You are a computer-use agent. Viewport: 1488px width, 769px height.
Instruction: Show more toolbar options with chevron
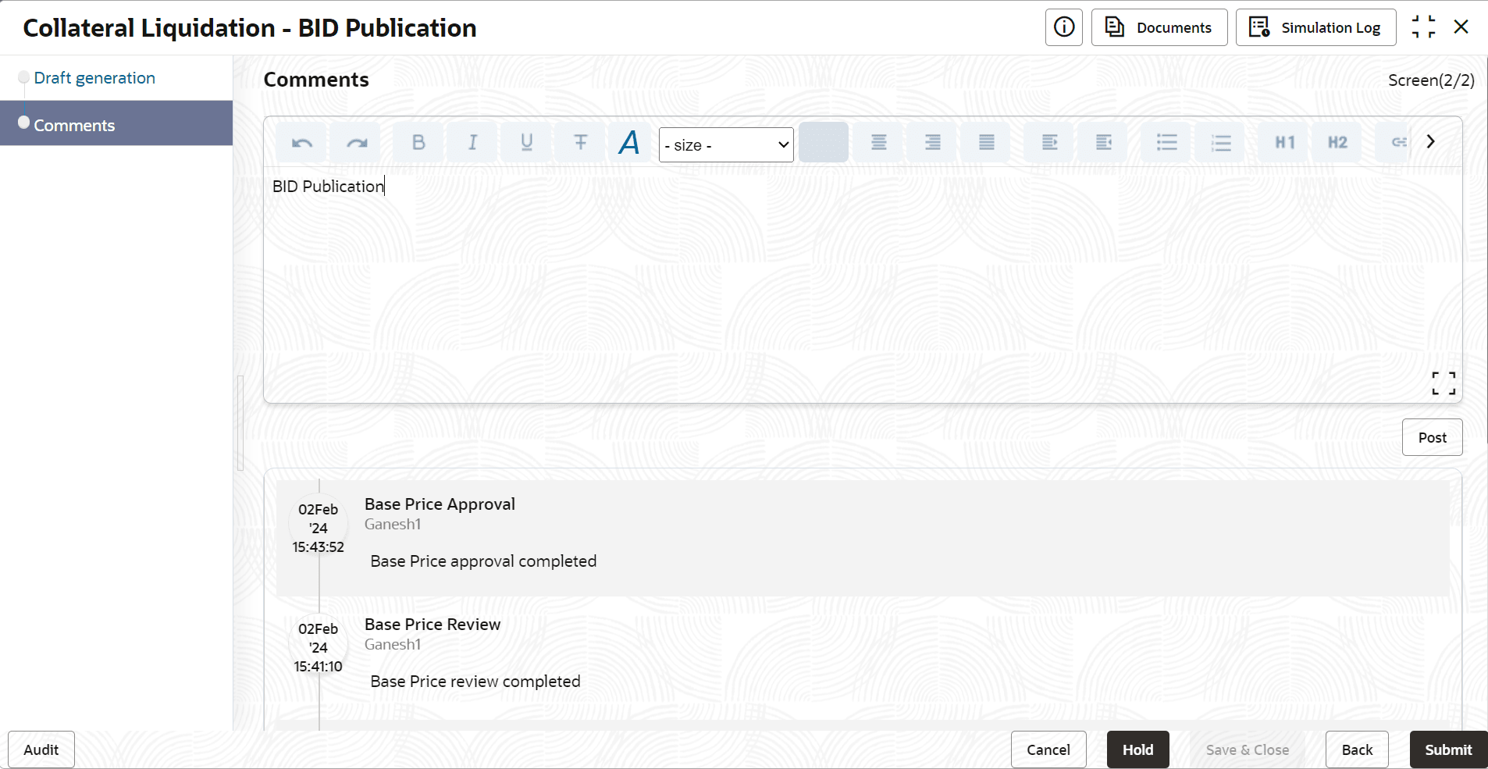(x=1431, y=141)
